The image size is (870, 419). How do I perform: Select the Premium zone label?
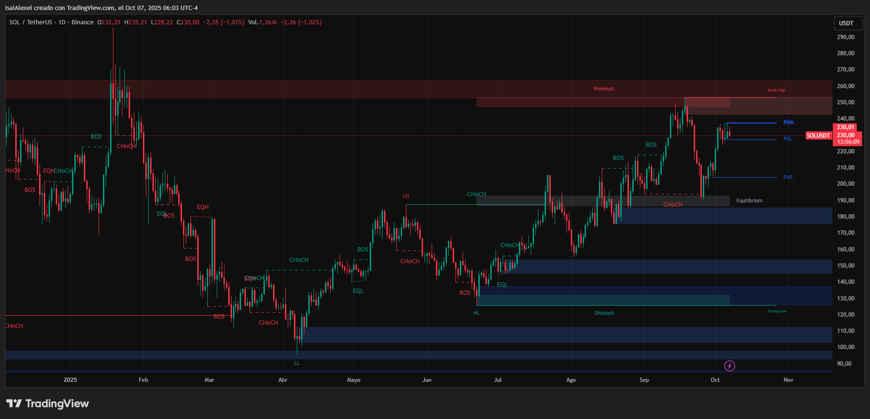[604, 89]
